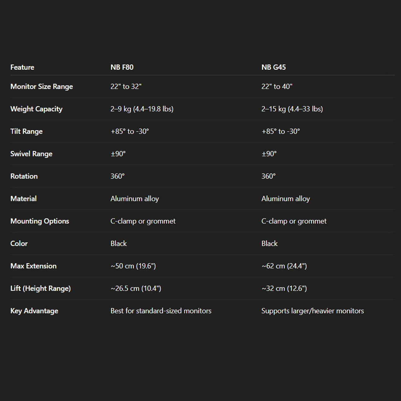Click the NB F80 column header

122,67
